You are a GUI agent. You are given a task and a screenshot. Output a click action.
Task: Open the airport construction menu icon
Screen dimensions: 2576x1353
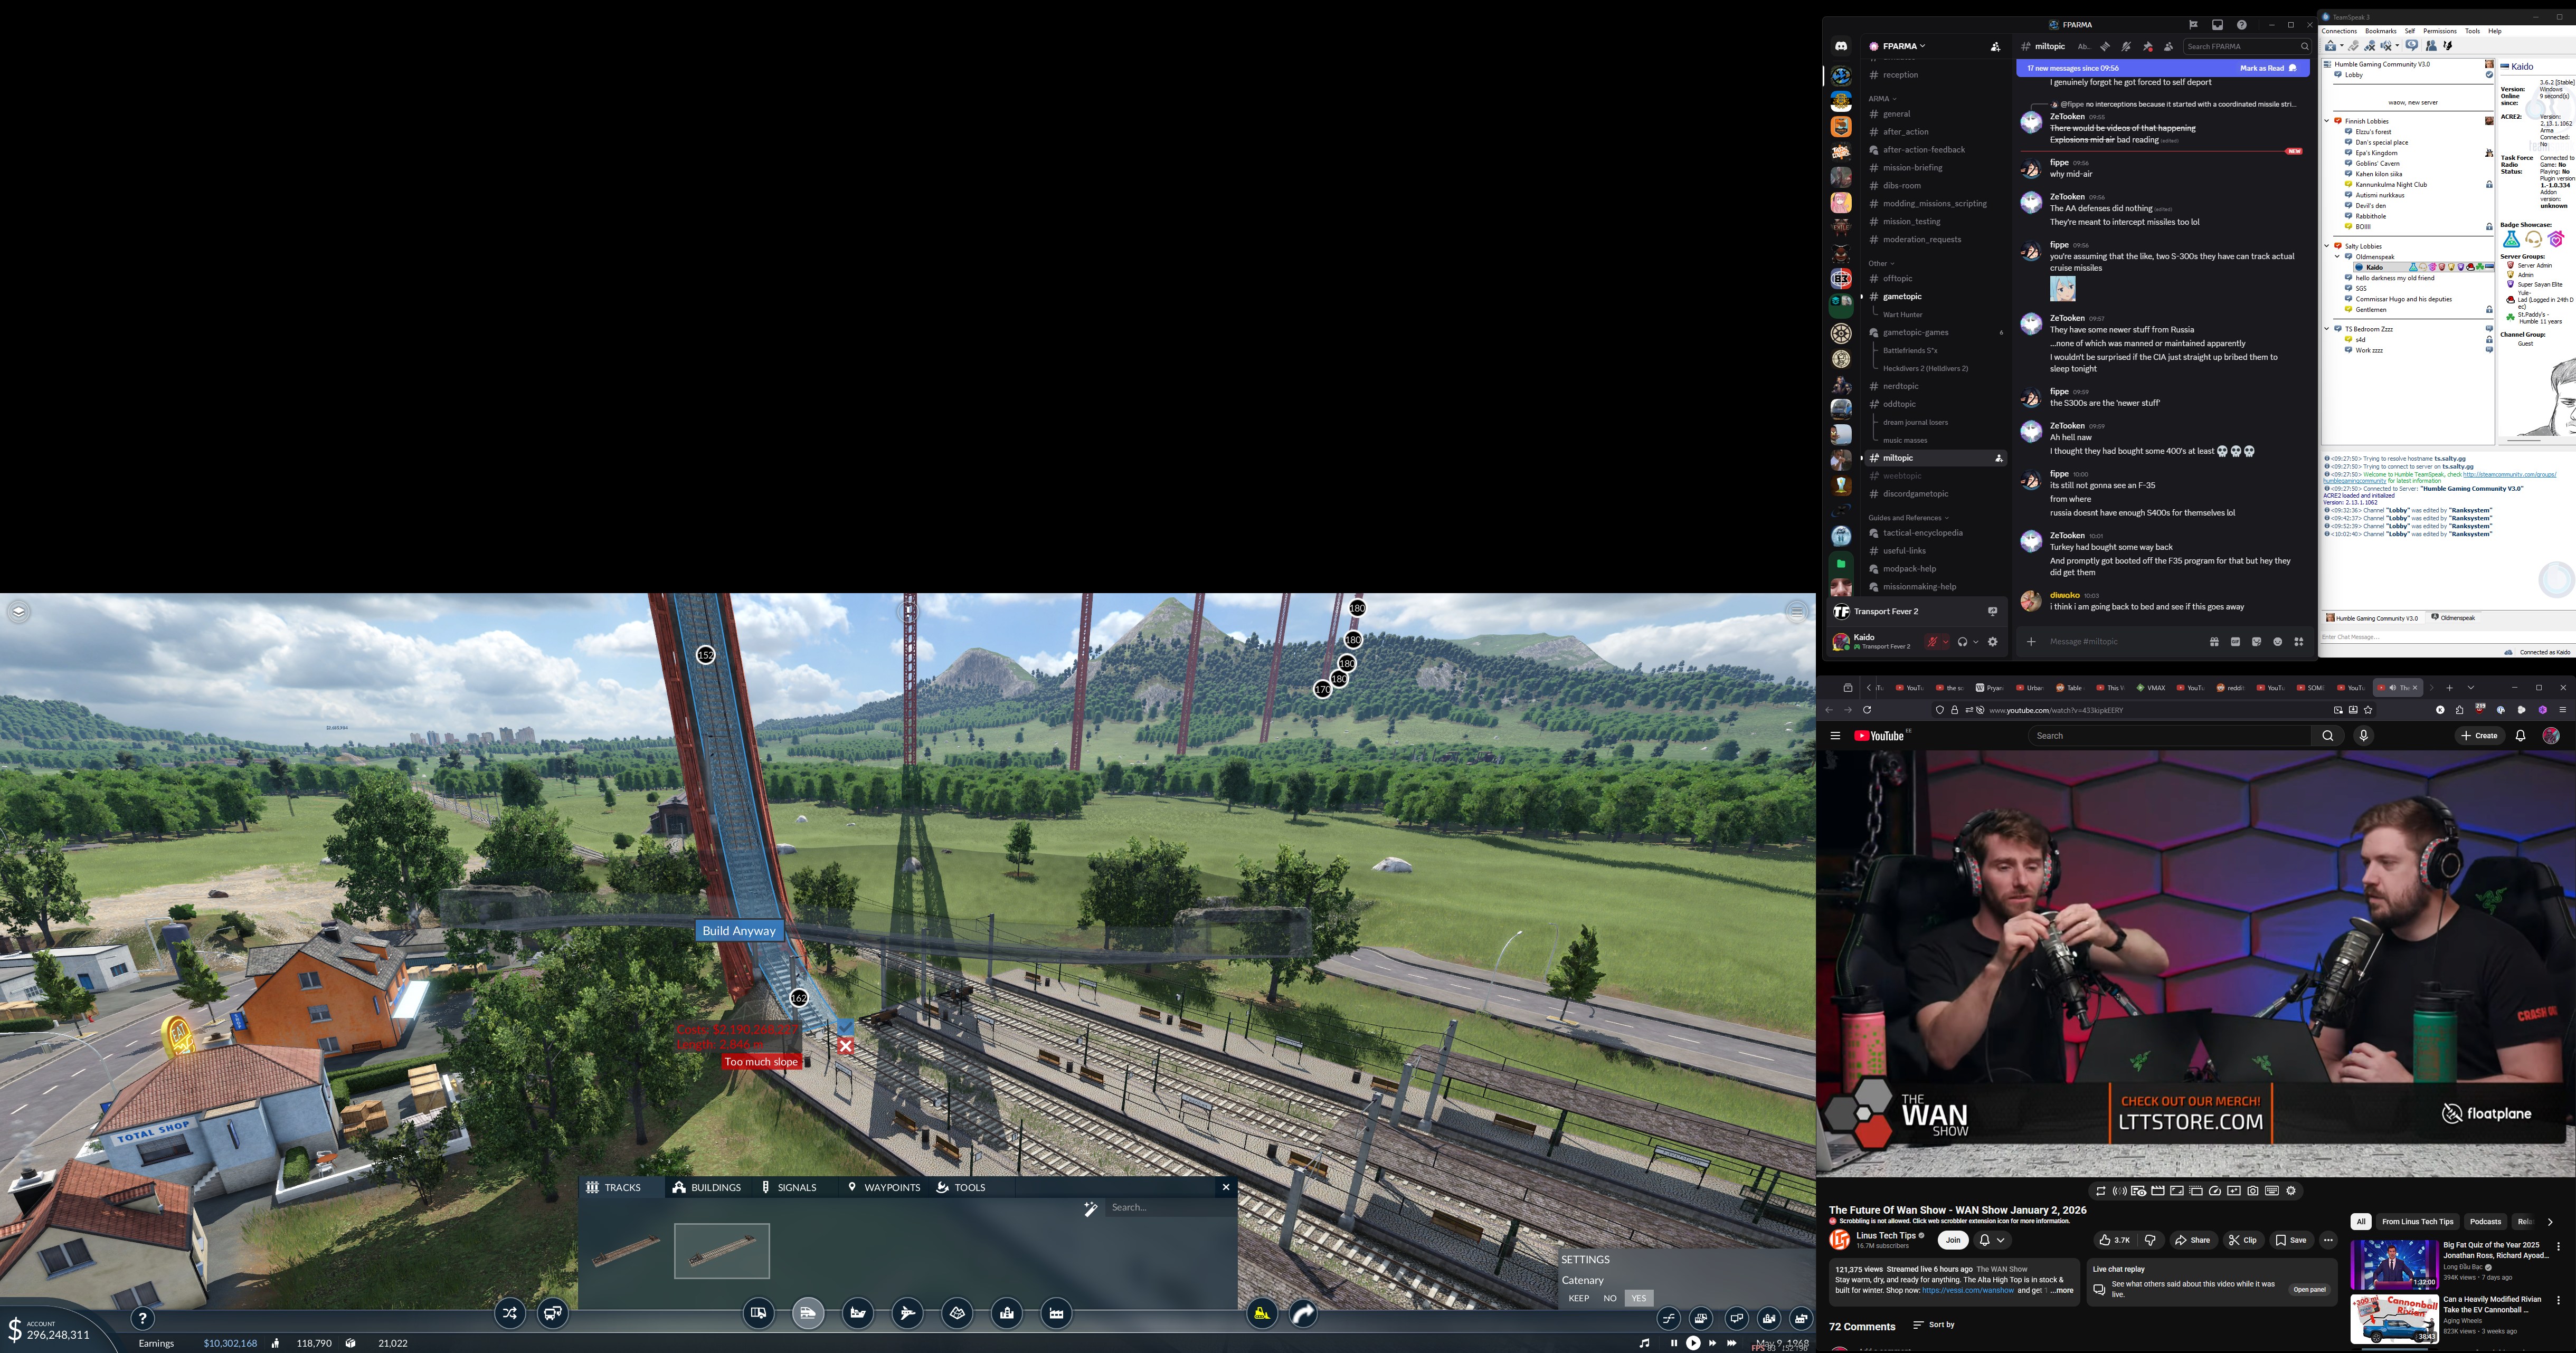click(908, 1313)
